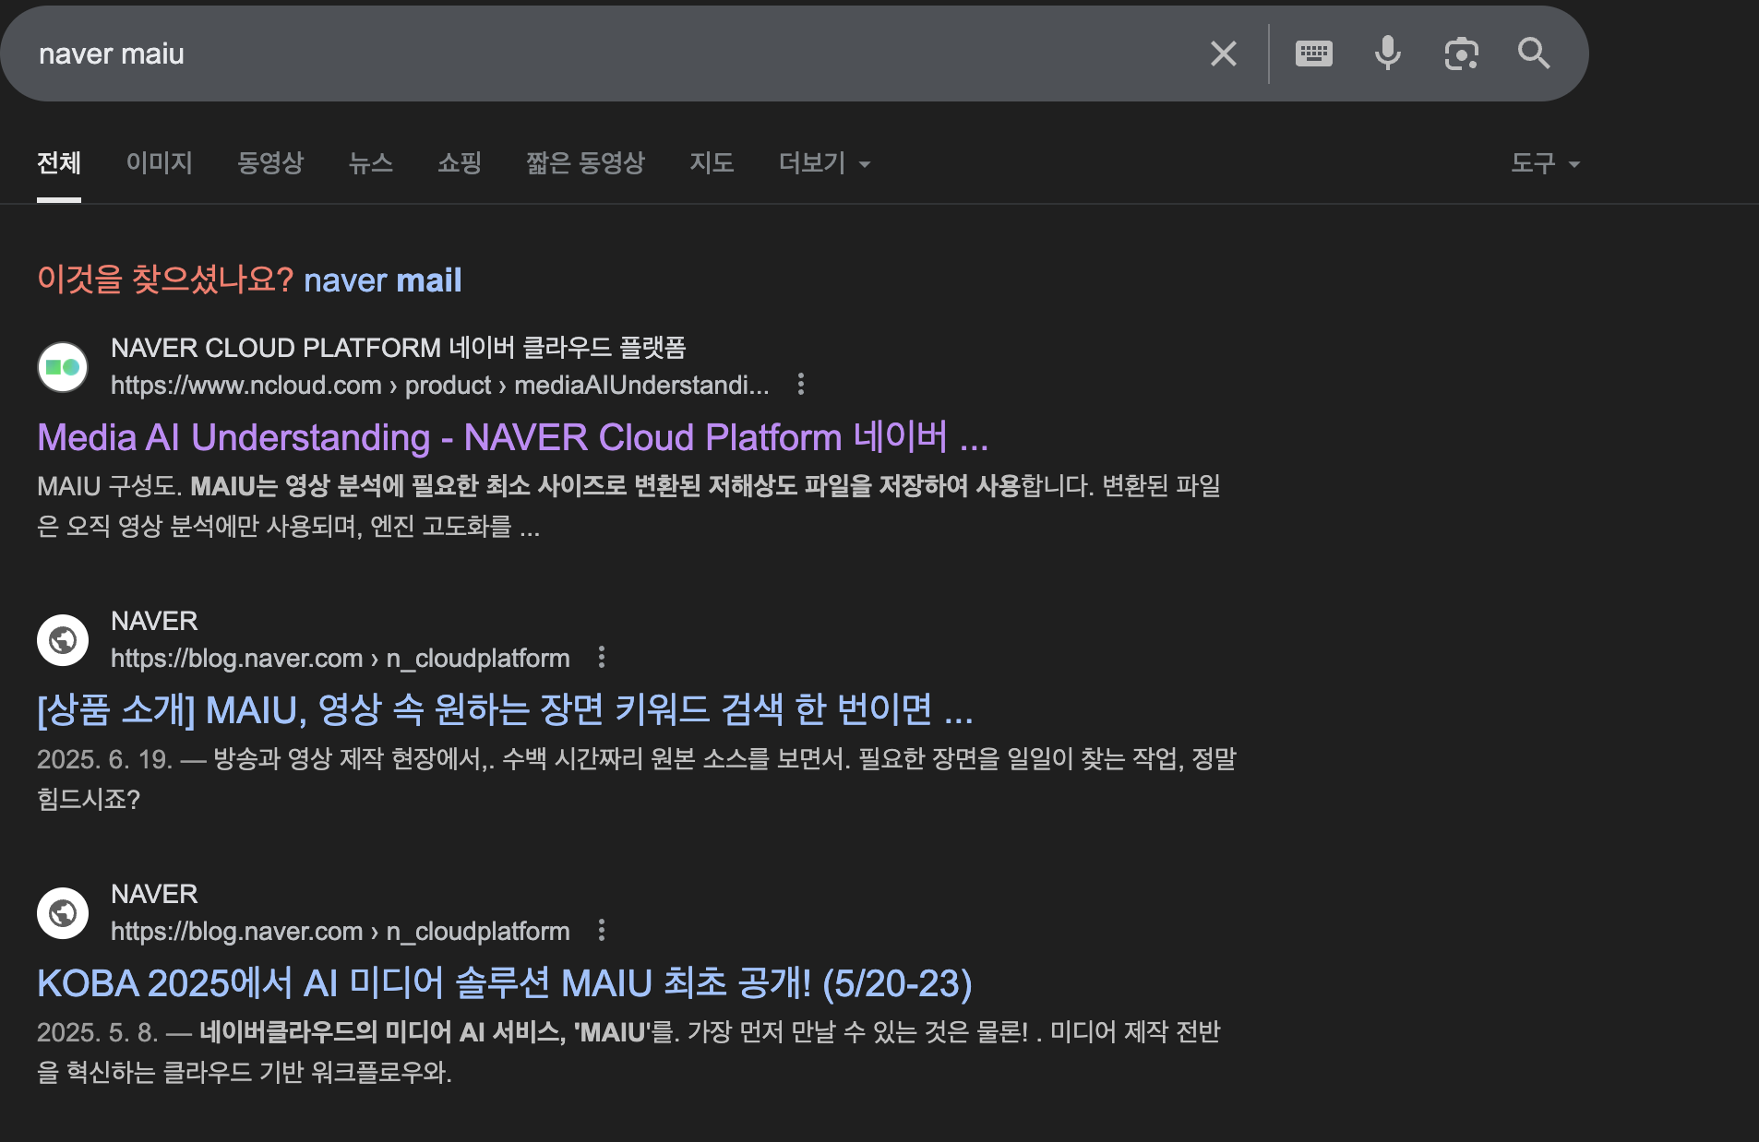Open the 뉴스 tab
The image size is (1759, 1142).
click(371, 163)
